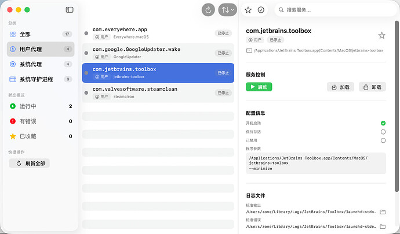This screenshot has height=234, width=400.
Task: Click the checkmark circle filter icon
Action: [261, 10]
